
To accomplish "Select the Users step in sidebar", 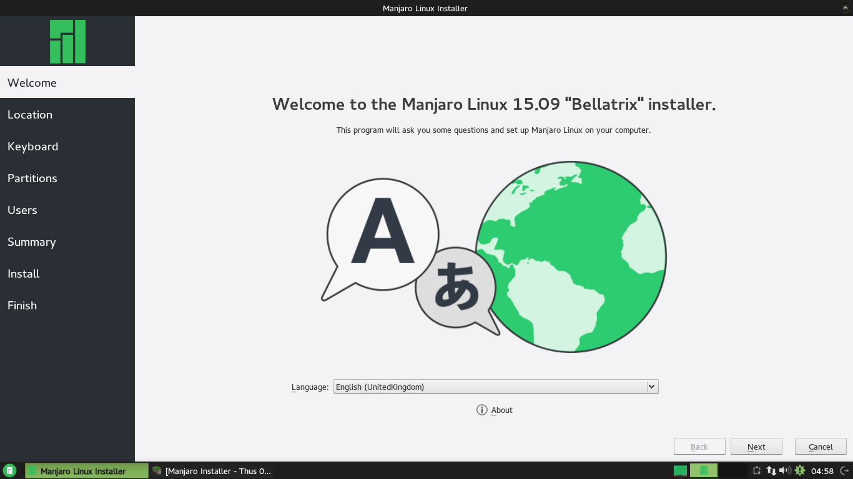I will point(67,210).
